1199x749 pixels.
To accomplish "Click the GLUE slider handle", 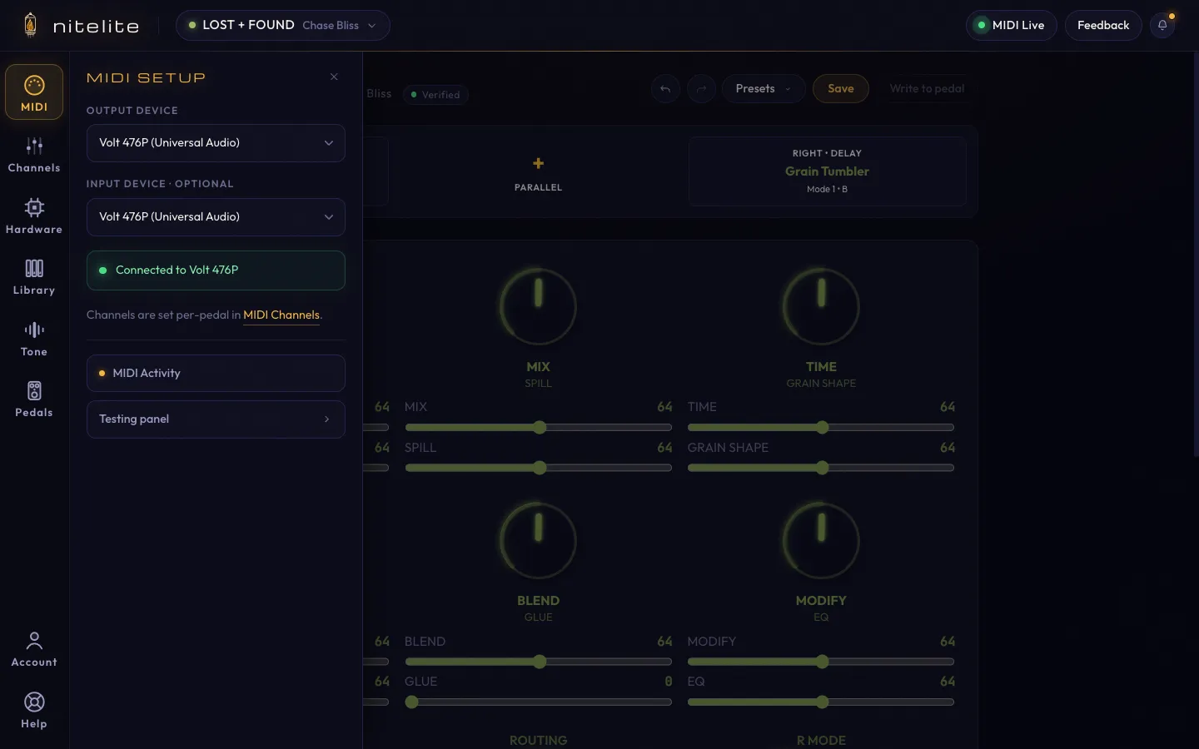I will pyautogui.click(x=411, y=702).
